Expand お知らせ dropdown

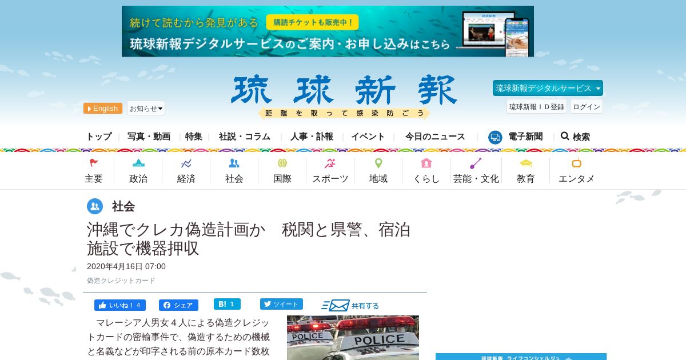click(x=146, y=108)
